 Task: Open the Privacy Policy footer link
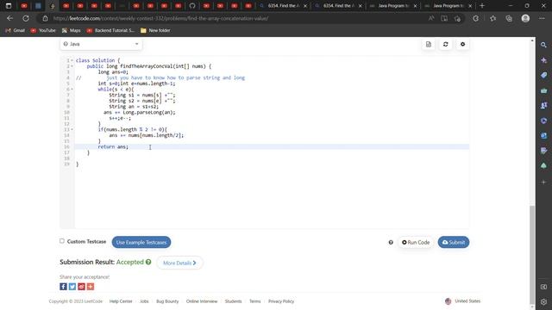pyautogui.click(x=281, y=301)
